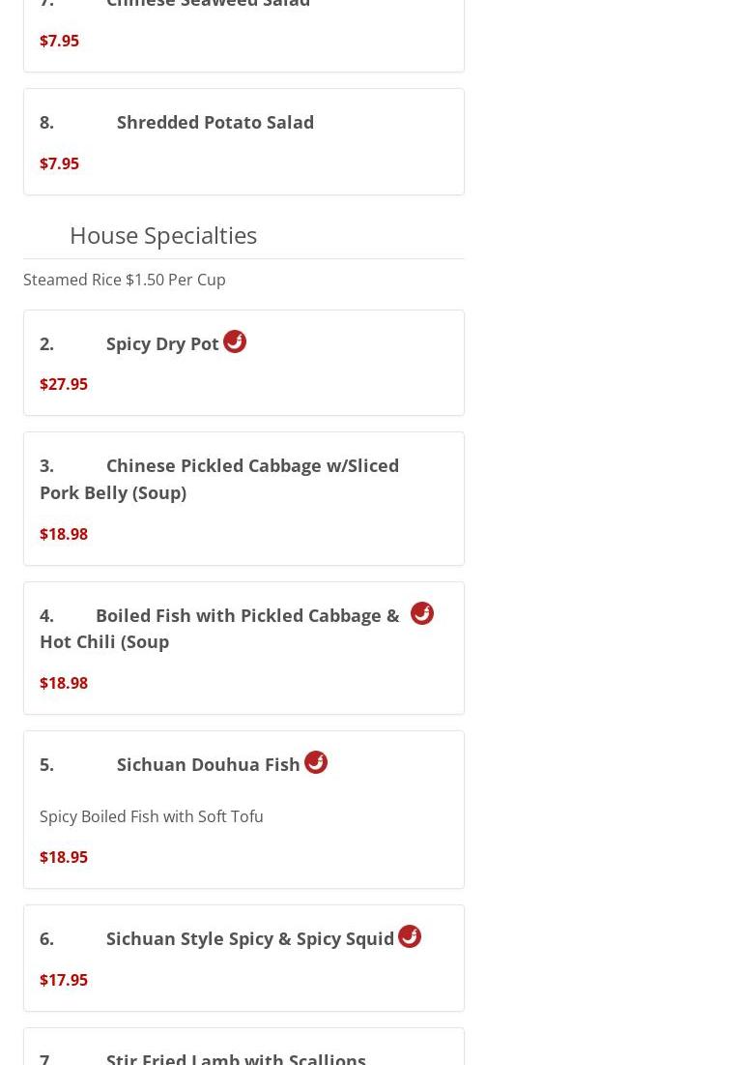Click the spicy icon after Sichuan Style Spicy Squid
This screenshot has height=1065, width=744.
pyautogui.click(x=410, y=936)
